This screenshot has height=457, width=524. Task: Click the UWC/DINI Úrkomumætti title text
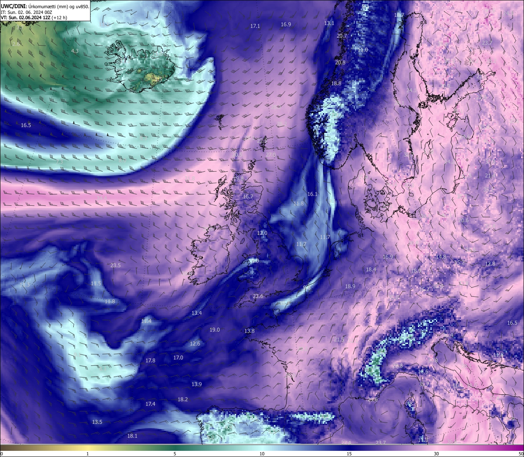point(45,6)
